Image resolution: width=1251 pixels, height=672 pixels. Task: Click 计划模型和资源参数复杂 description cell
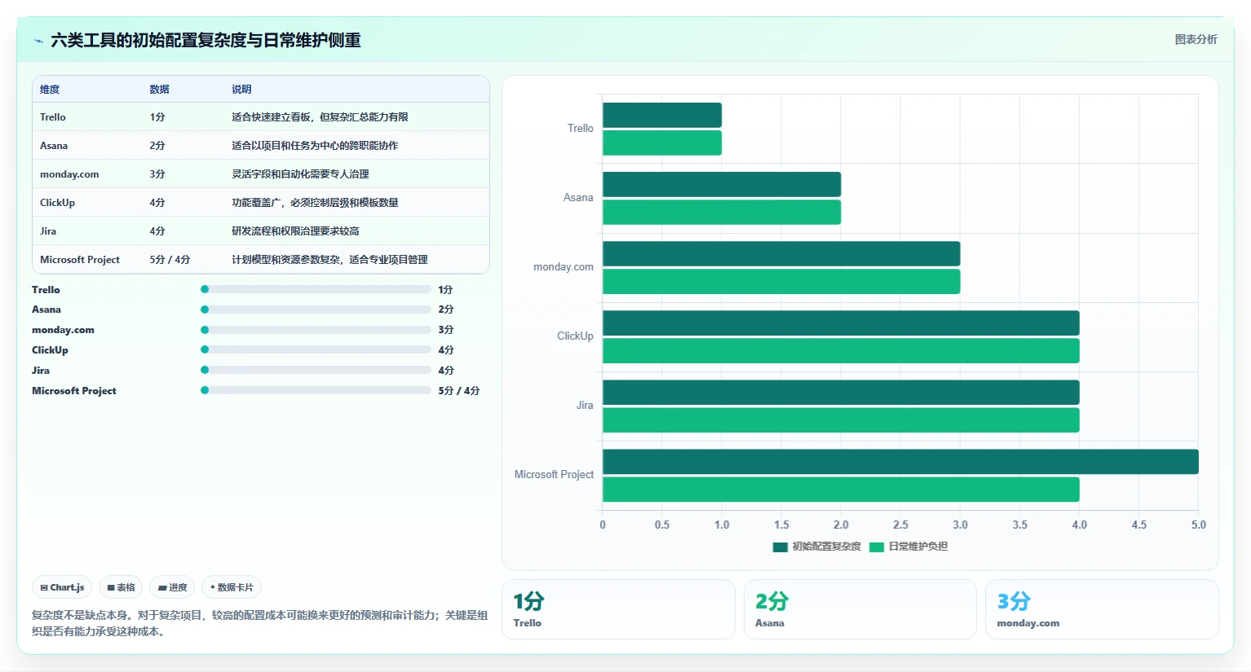(x=329, y=260)
